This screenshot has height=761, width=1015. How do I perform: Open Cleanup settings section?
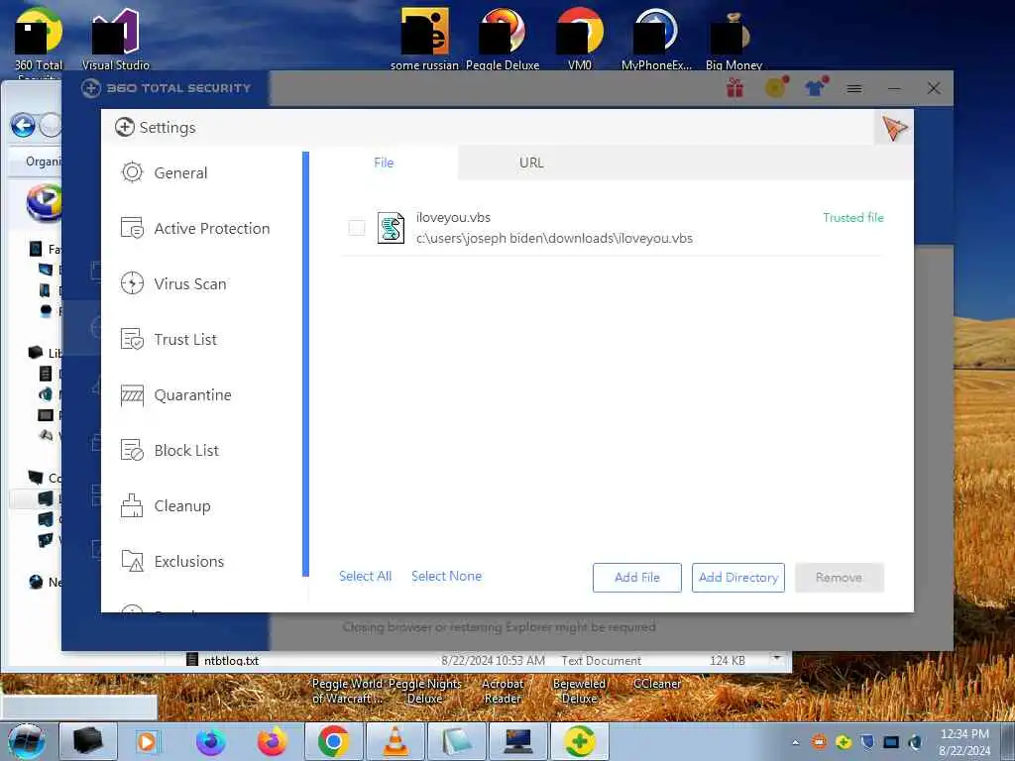pyautogui.click(x=166, y=506)
